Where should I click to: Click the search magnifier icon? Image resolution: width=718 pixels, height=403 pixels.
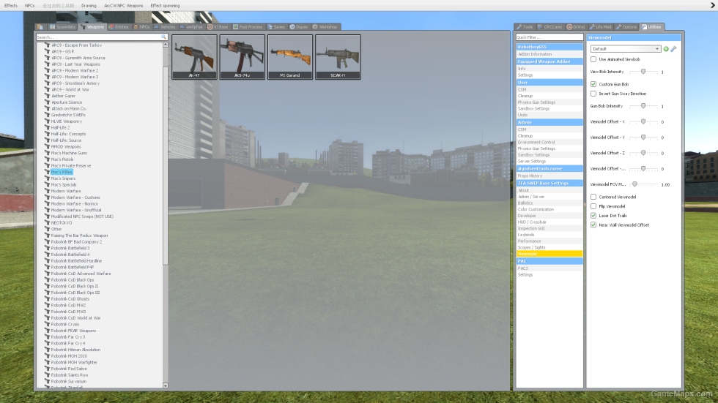tap(163, 37)
